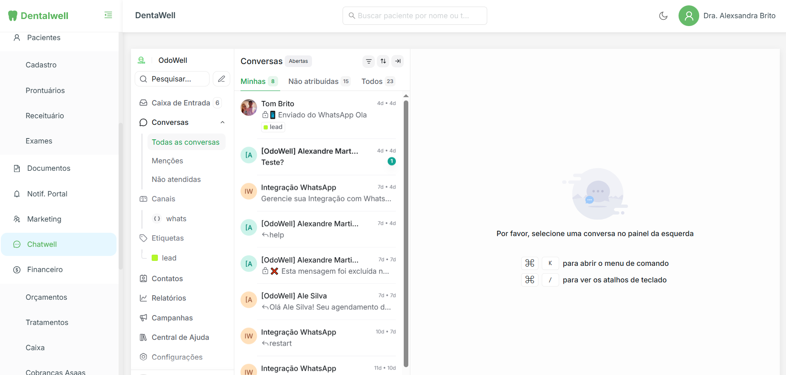
Task: Click the Notif. Portal bell icon
Action: tap(17, 194)
